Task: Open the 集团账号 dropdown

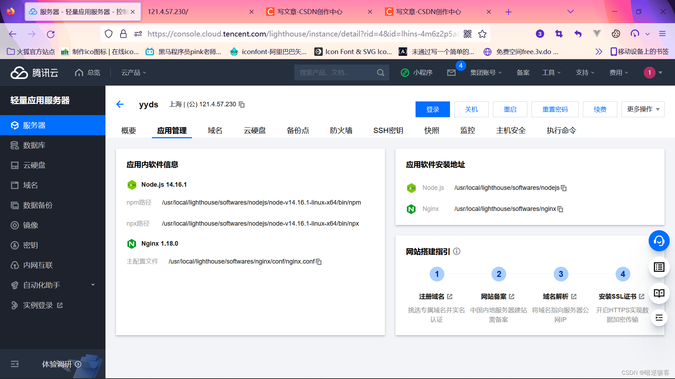Action: pos(486,73)
